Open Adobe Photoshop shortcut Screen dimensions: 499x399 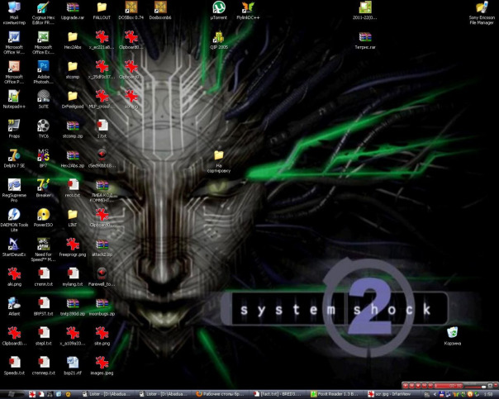(43, 72)
